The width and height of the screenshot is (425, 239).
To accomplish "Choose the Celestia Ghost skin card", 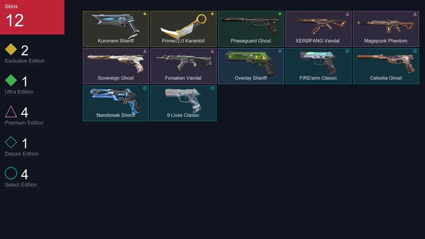I will pyautogui.click(x=386, y=66).
